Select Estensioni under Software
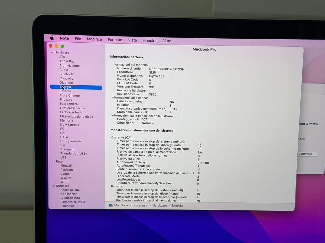The width and height of the screenshot is (325, 243). tap(68, 206)
